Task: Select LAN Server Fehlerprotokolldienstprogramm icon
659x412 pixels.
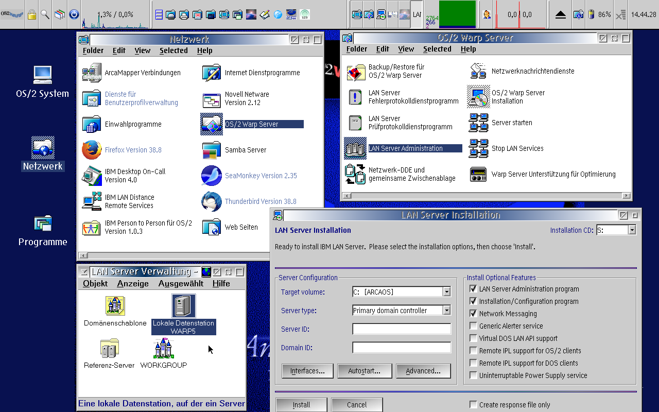Action: click(x=356, y=97)
